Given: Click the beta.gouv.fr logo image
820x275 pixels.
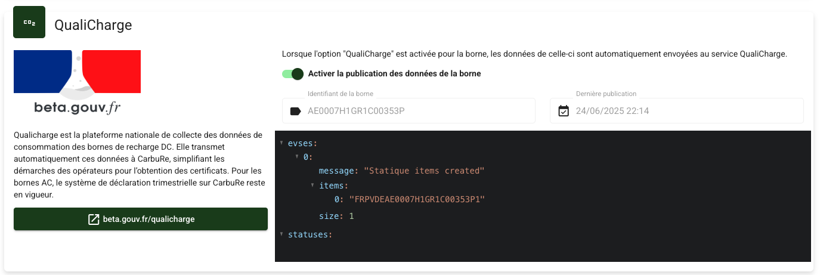Looking at the screenshot, I should [78, 83].
